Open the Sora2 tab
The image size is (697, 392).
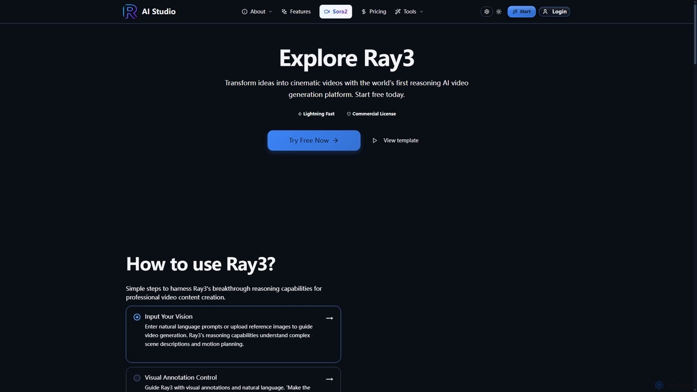[x=335, y=11]
